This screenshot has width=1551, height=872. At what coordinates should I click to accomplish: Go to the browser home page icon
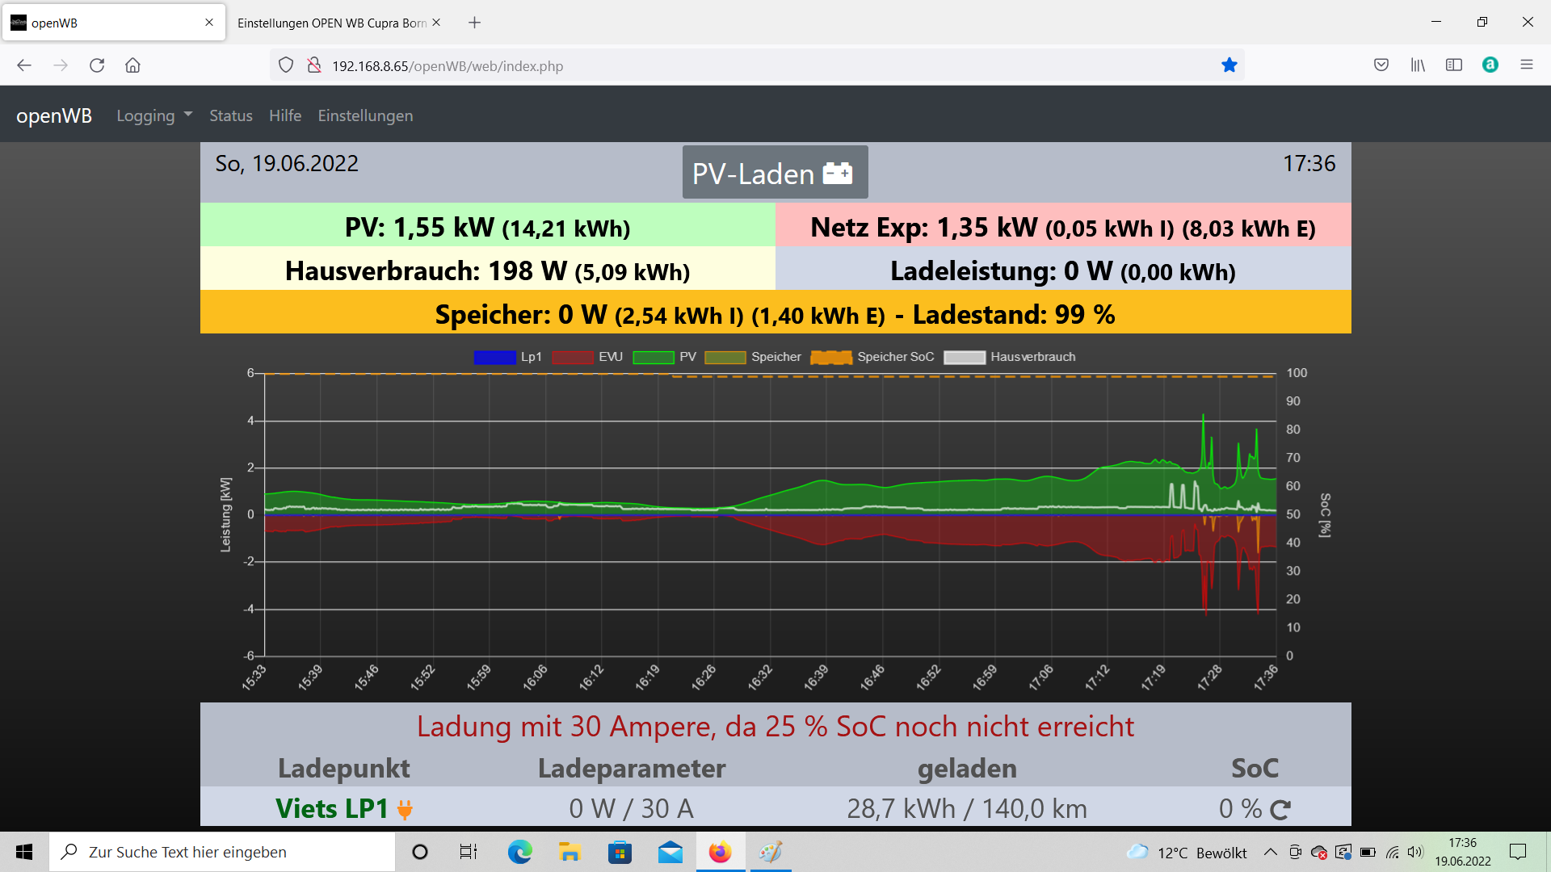click(132, 65)
